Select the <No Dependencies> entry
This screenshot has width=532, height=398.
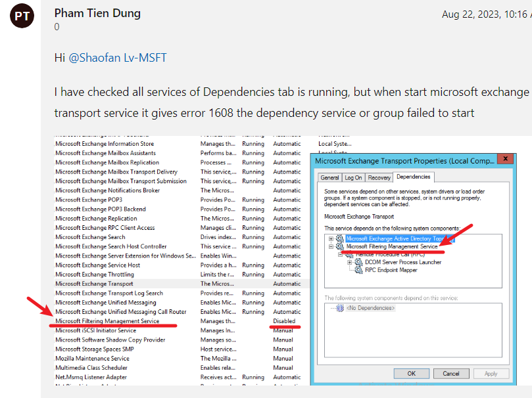click(x=370, y=308)
